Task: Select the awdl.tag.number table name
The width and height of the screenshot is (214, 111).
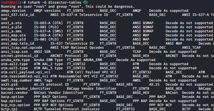Action: [x=16, y=80]
